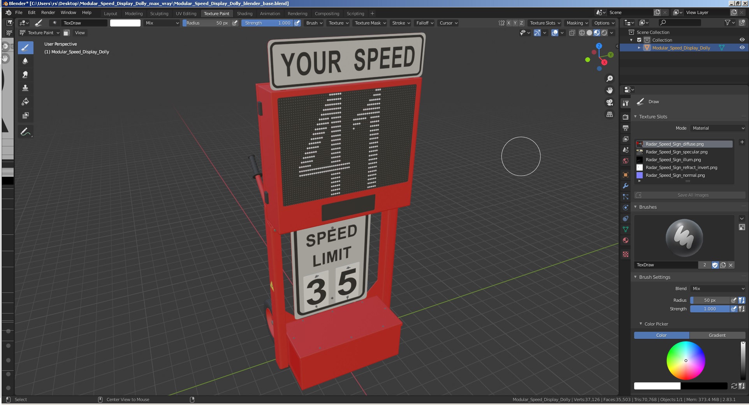
Task: Select the Draw brush tool
Action: [25, 48]
